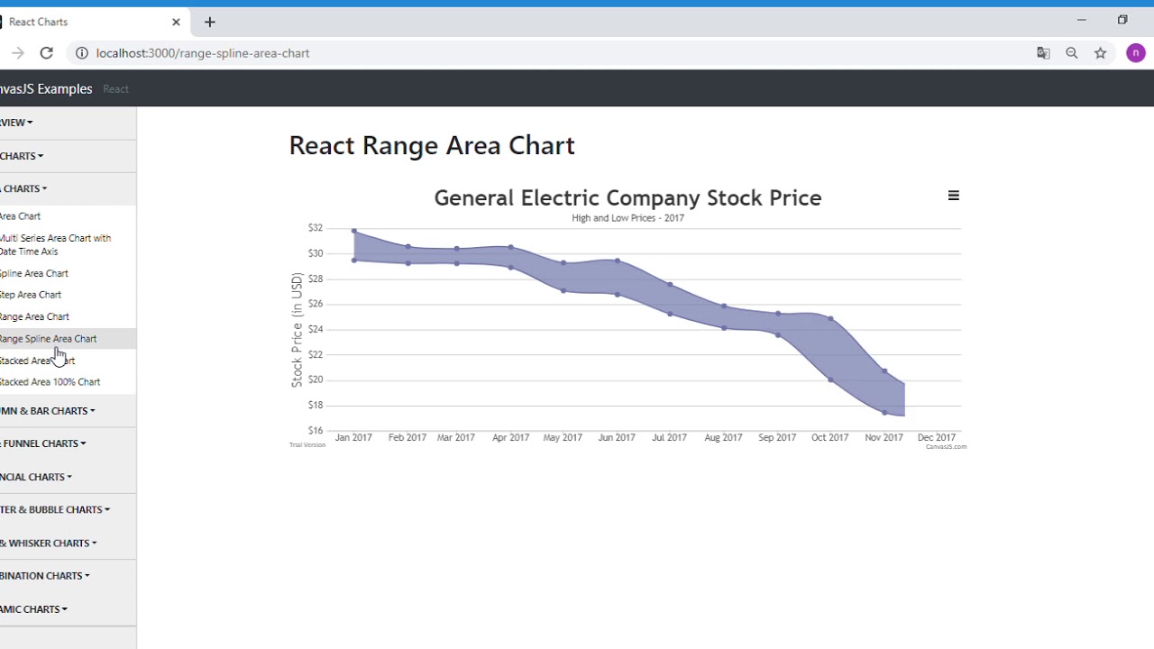Click the $32 y-axis label

[316, 228]
